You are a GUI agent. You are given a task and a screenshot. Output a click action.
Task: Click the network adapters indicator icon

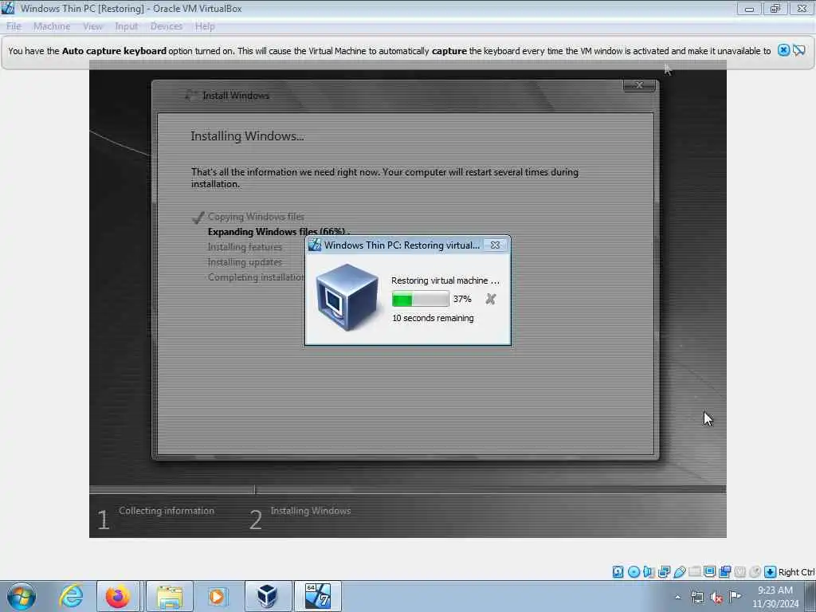(664, 572)
